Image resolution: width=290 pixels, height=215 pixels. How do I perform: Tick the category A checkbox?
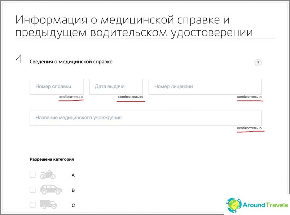(x=32, y=175)
